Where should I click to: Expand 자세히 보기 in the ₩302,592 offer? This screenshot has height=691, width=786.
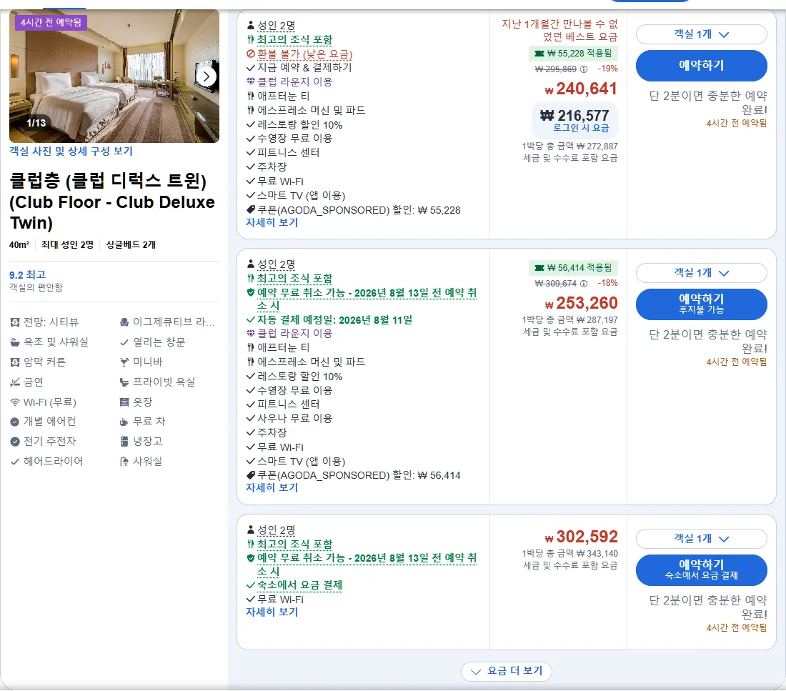pos(272,612)
